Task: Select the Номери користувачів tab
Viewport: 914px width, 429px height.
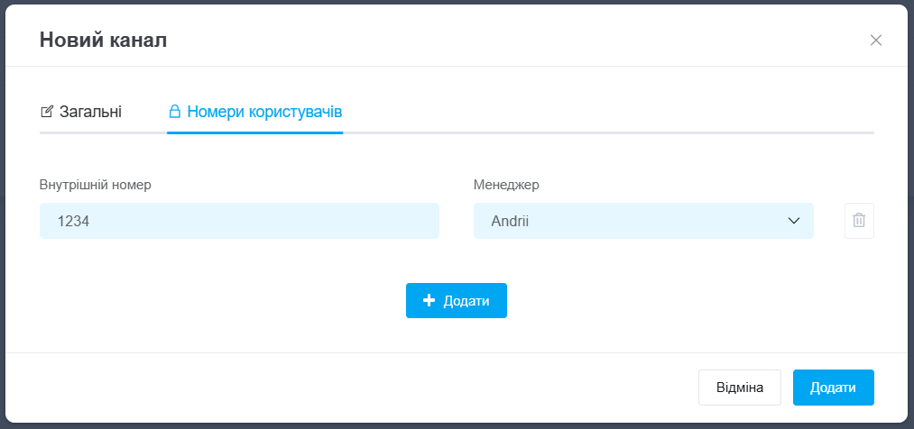Action: pos(263,113)
